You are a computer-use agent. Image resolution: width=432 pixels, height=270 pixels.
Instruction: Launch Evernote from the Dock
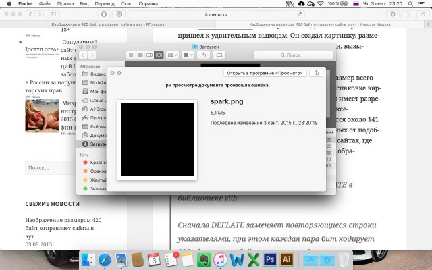pyautogui.click(x=204, y=259)
